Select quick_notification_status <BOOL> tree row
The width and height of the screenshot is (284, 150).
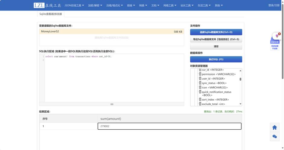pyautogui.click(x=217, y=94)
